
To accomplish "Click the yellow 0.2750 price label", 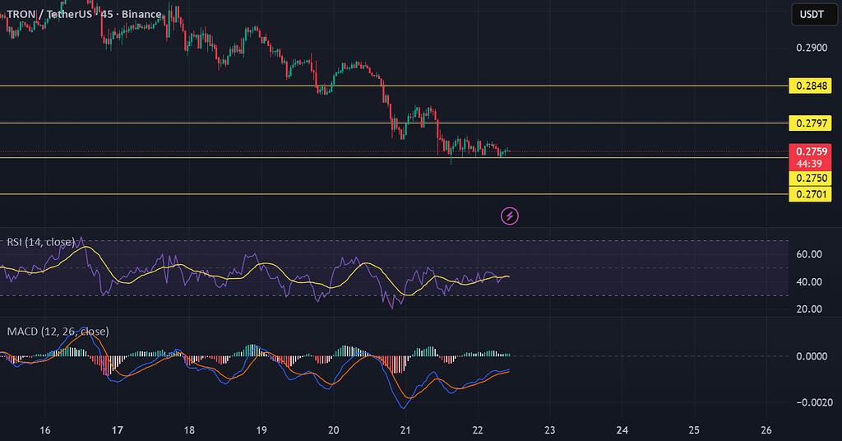I will click(x=810, y=178).
